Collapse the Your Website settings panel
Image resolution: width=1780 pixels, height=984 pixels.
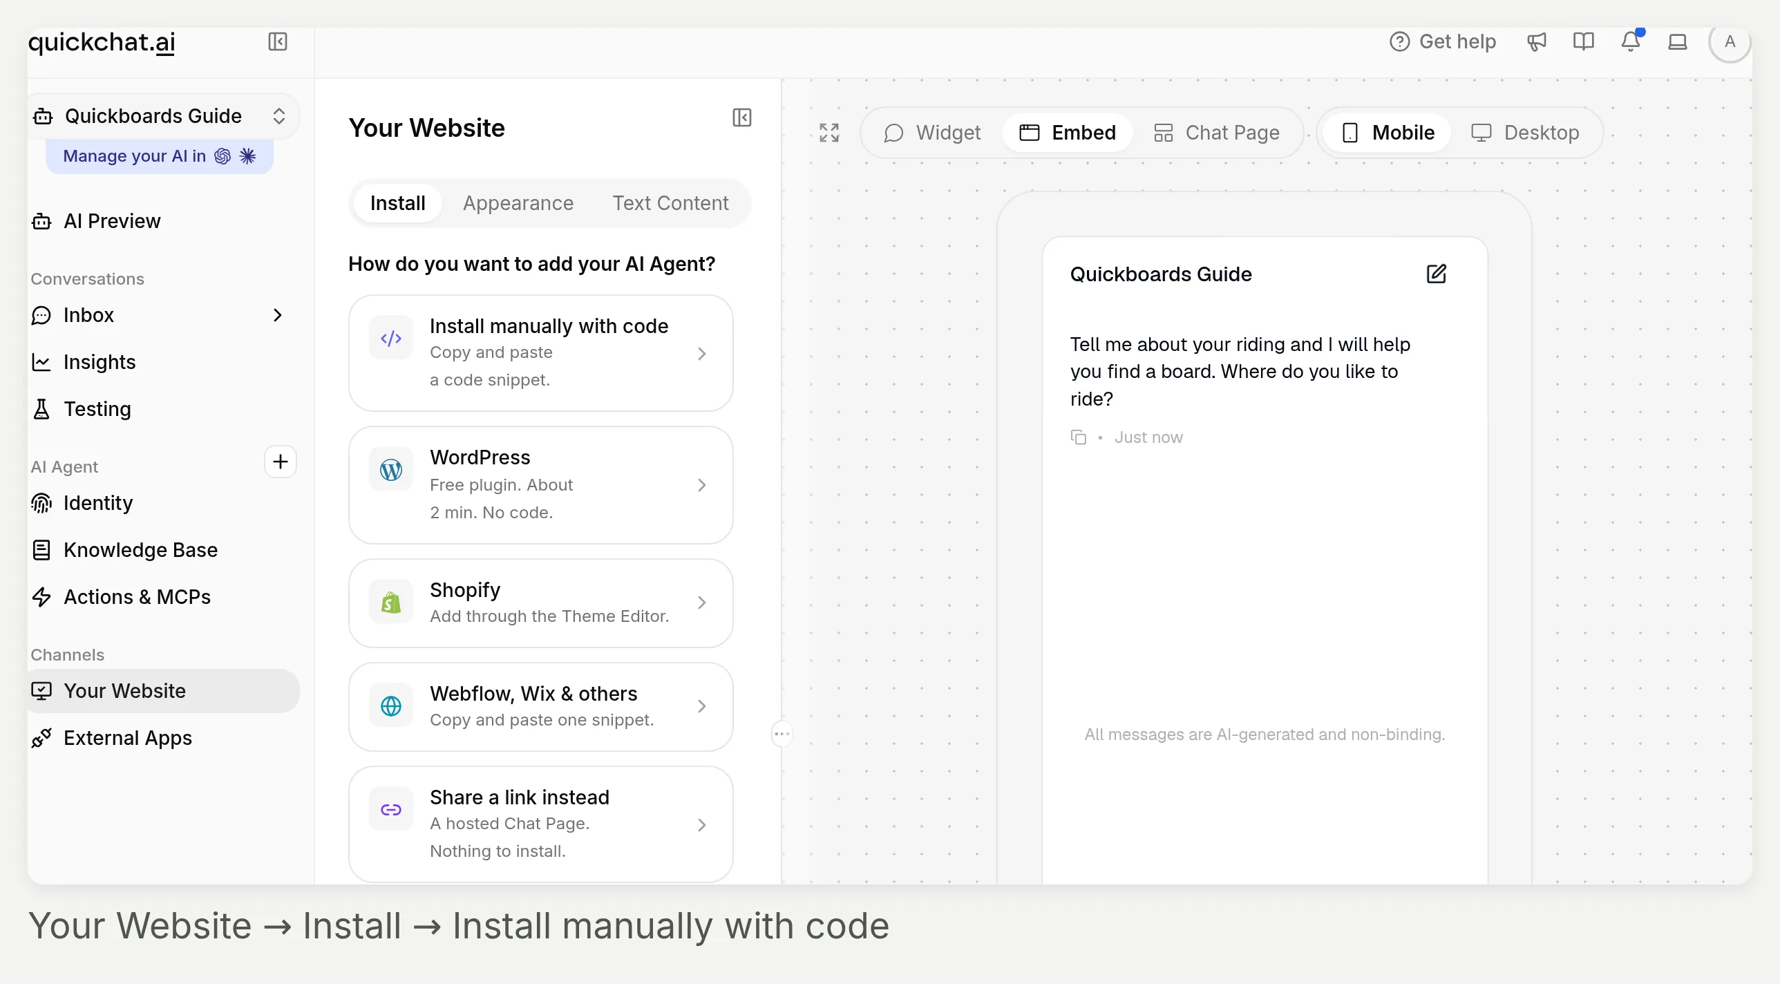point(742,117)
